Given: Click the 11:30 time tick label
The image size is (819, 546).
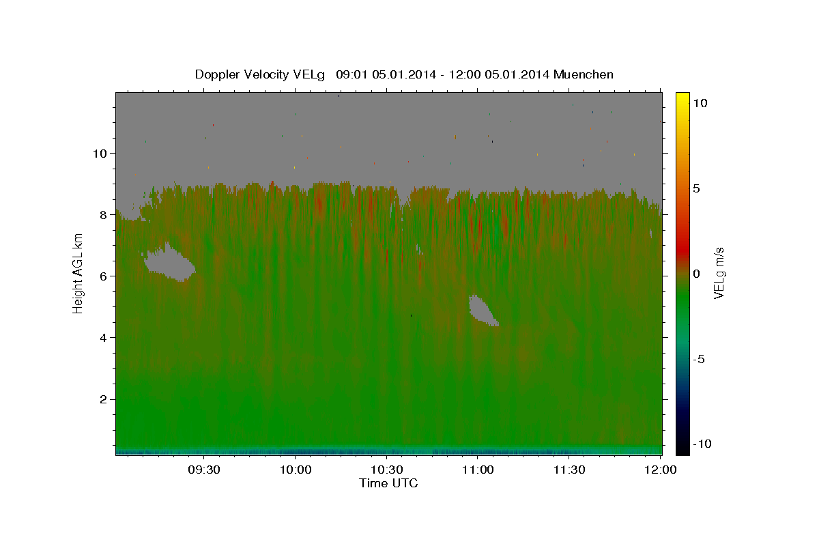Looking at the screenshot, I should [569, 470].
